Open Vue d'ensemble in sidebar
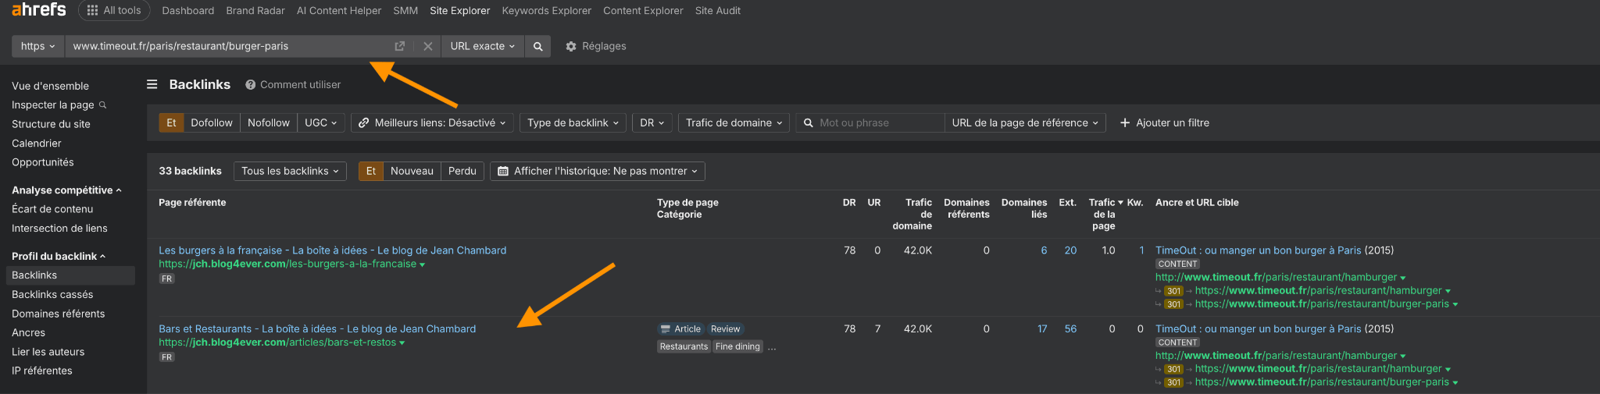Image resolution: width=1600 pixels, height=394 pixels. pyautogui.click(x=50, y=86)
